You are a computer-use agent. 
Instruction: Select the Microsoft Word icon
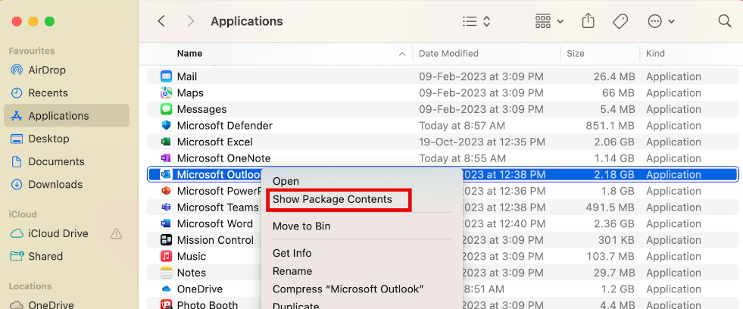point(166,223)
